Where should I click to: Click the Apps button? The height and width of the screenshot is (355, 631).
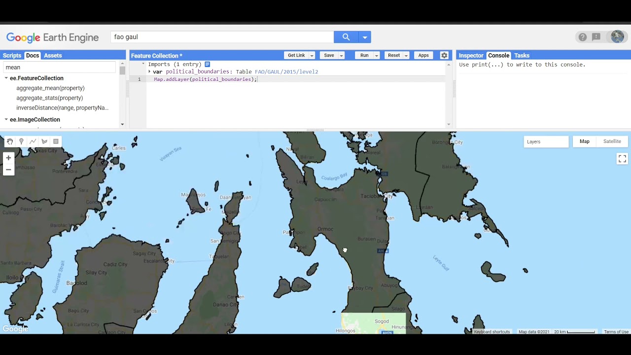pyautogui.click(x=423, y=55)
